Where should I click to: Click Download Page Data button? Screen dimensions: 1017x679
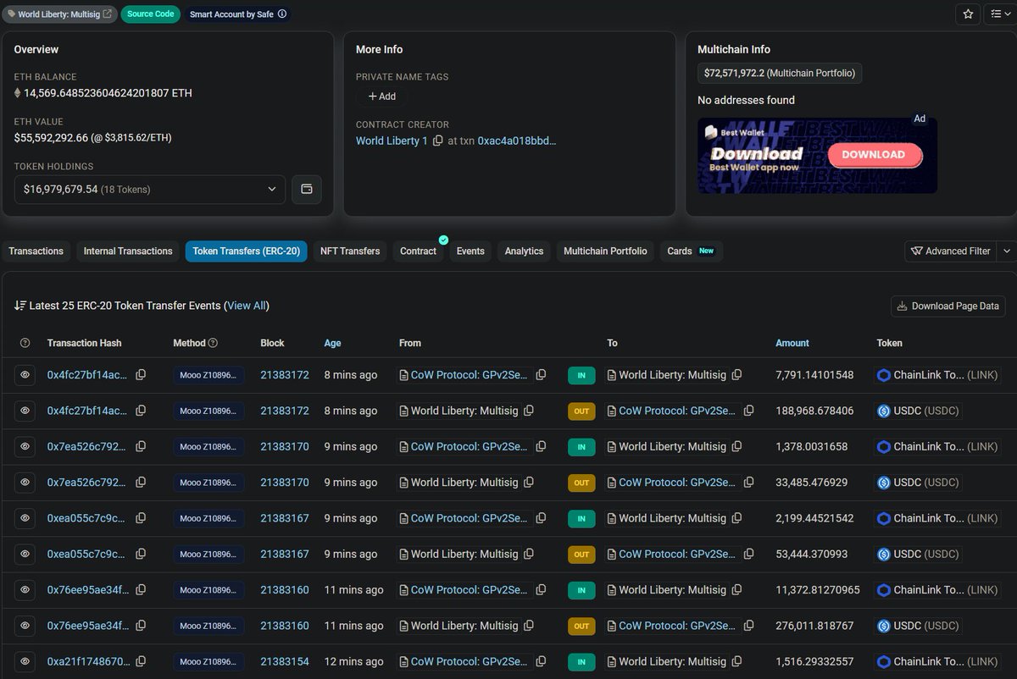click(x=948, y=306)
